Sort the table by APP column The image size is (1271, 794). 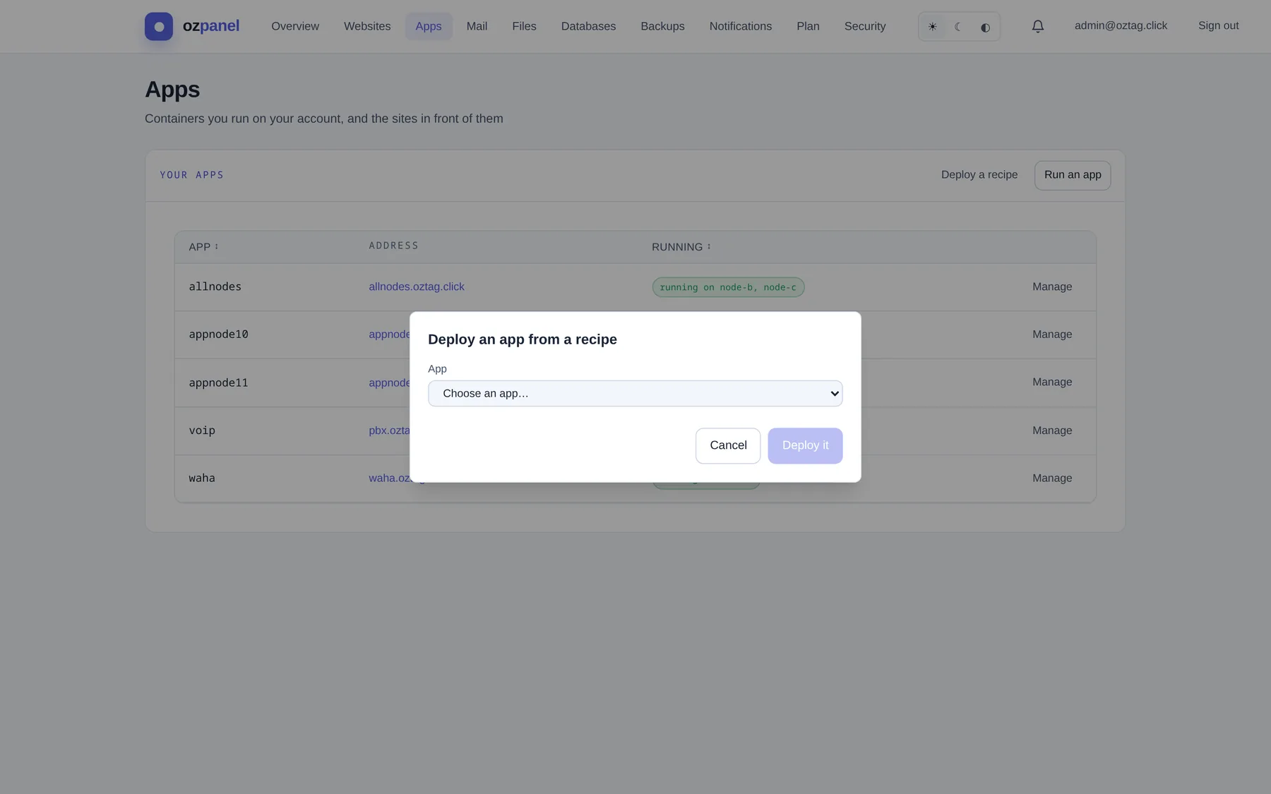(203, 247)
